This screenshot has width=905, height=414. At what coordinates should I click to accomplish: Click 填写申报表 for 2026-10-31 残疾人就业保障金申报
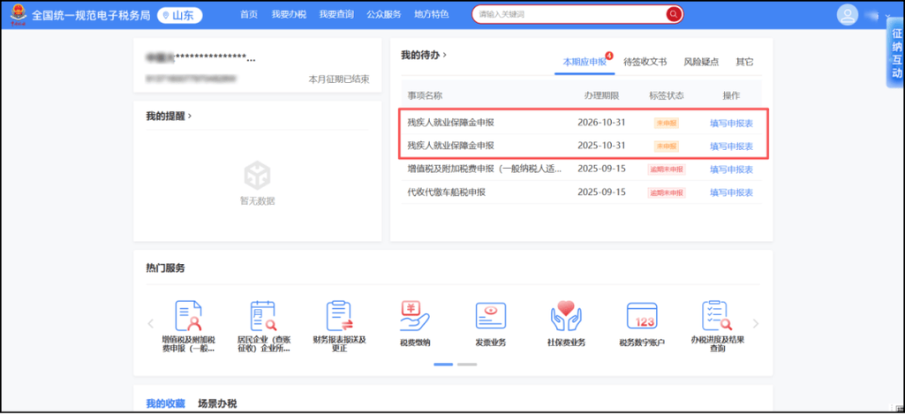click(x=731, y=123)
